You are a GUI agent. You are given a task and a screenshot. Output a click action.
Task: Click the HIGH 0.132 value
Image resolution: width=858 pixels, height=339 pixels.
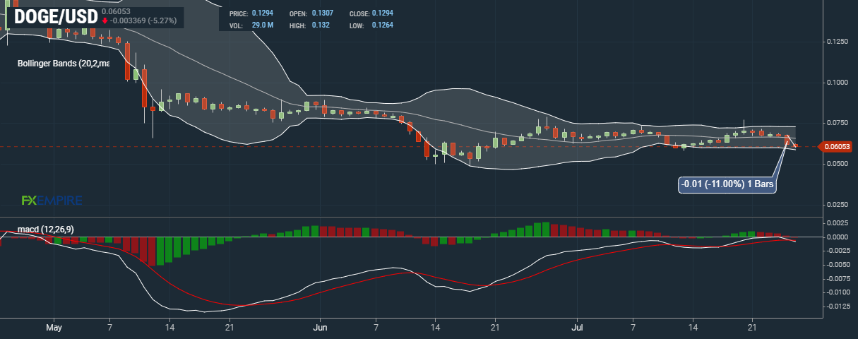click(321, 25)
